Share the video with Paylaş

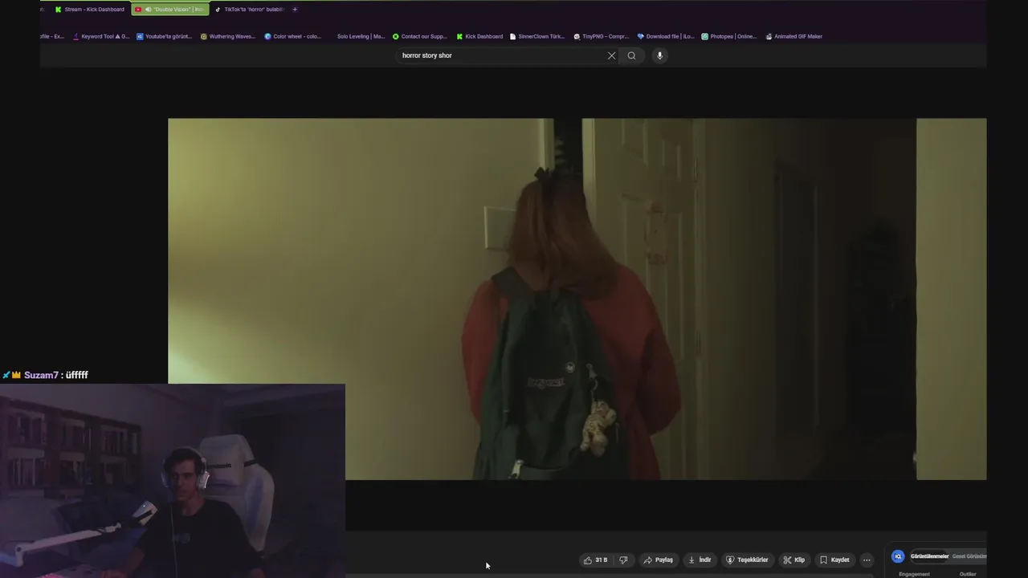[x=659, y=560]
